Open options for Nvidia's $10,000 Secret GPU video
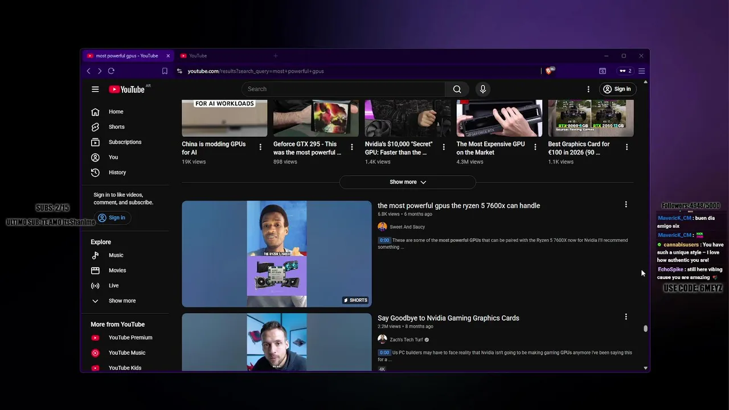Image resolution: width=729 pixels, height=410 pixels. pyautogui.click(x=444, y=147)
